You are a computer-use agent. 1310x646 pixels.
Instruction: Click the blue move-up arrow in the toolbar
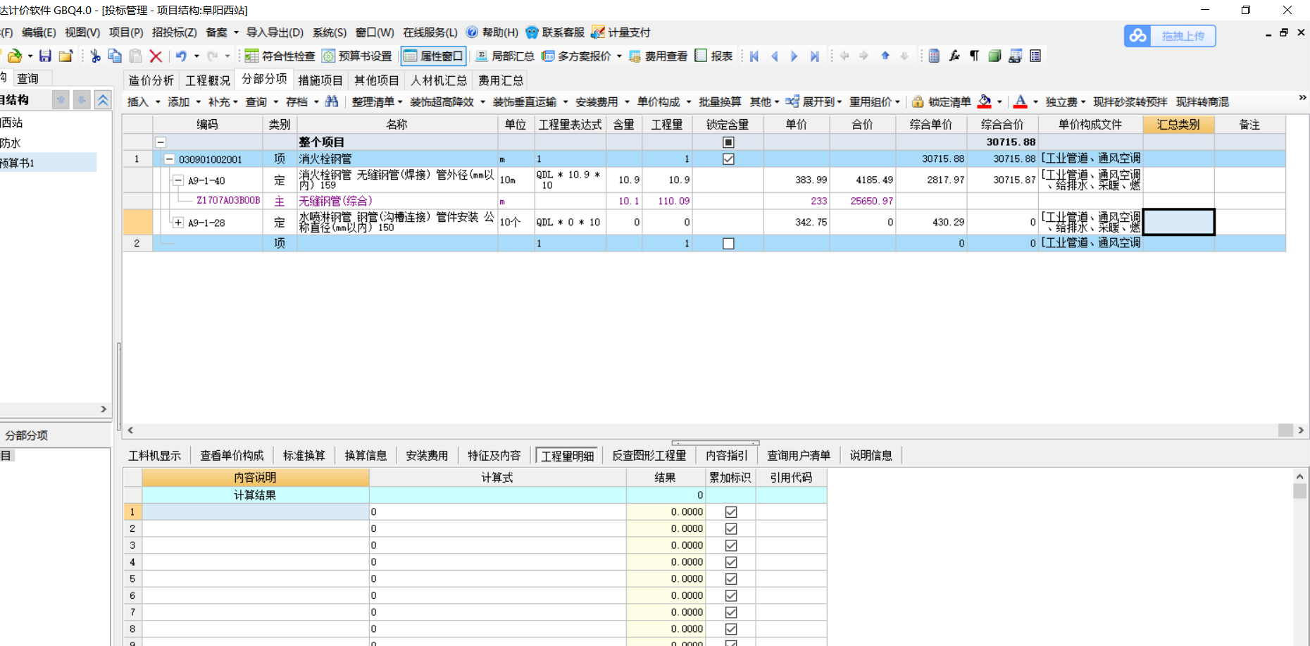pos(885,56)
